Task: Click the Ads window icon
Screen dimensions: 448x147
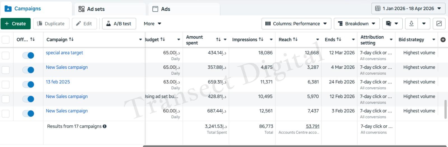Action: [x=155, y=9]
